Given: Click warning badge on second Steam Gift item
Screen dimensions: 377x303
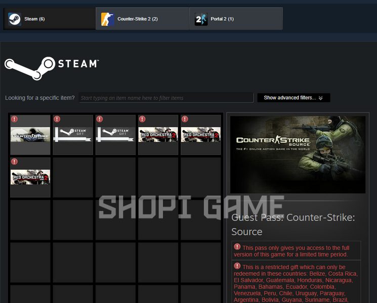Looking at the screenshot, I should pos(100,119).
